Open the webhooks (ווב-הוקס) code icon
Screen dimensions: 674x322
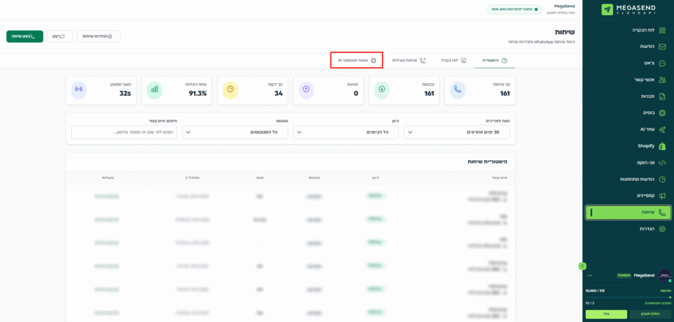(662, 162)
